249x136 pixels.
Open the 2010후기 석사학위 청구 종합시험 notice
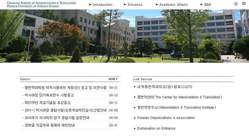tap(57, 118)
